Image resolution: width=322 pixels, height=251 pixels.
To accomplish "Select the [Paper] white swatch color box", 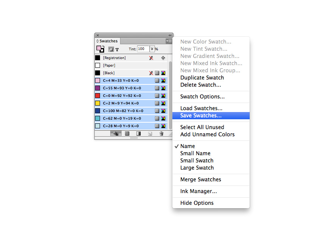I will [x=98, y=65].
